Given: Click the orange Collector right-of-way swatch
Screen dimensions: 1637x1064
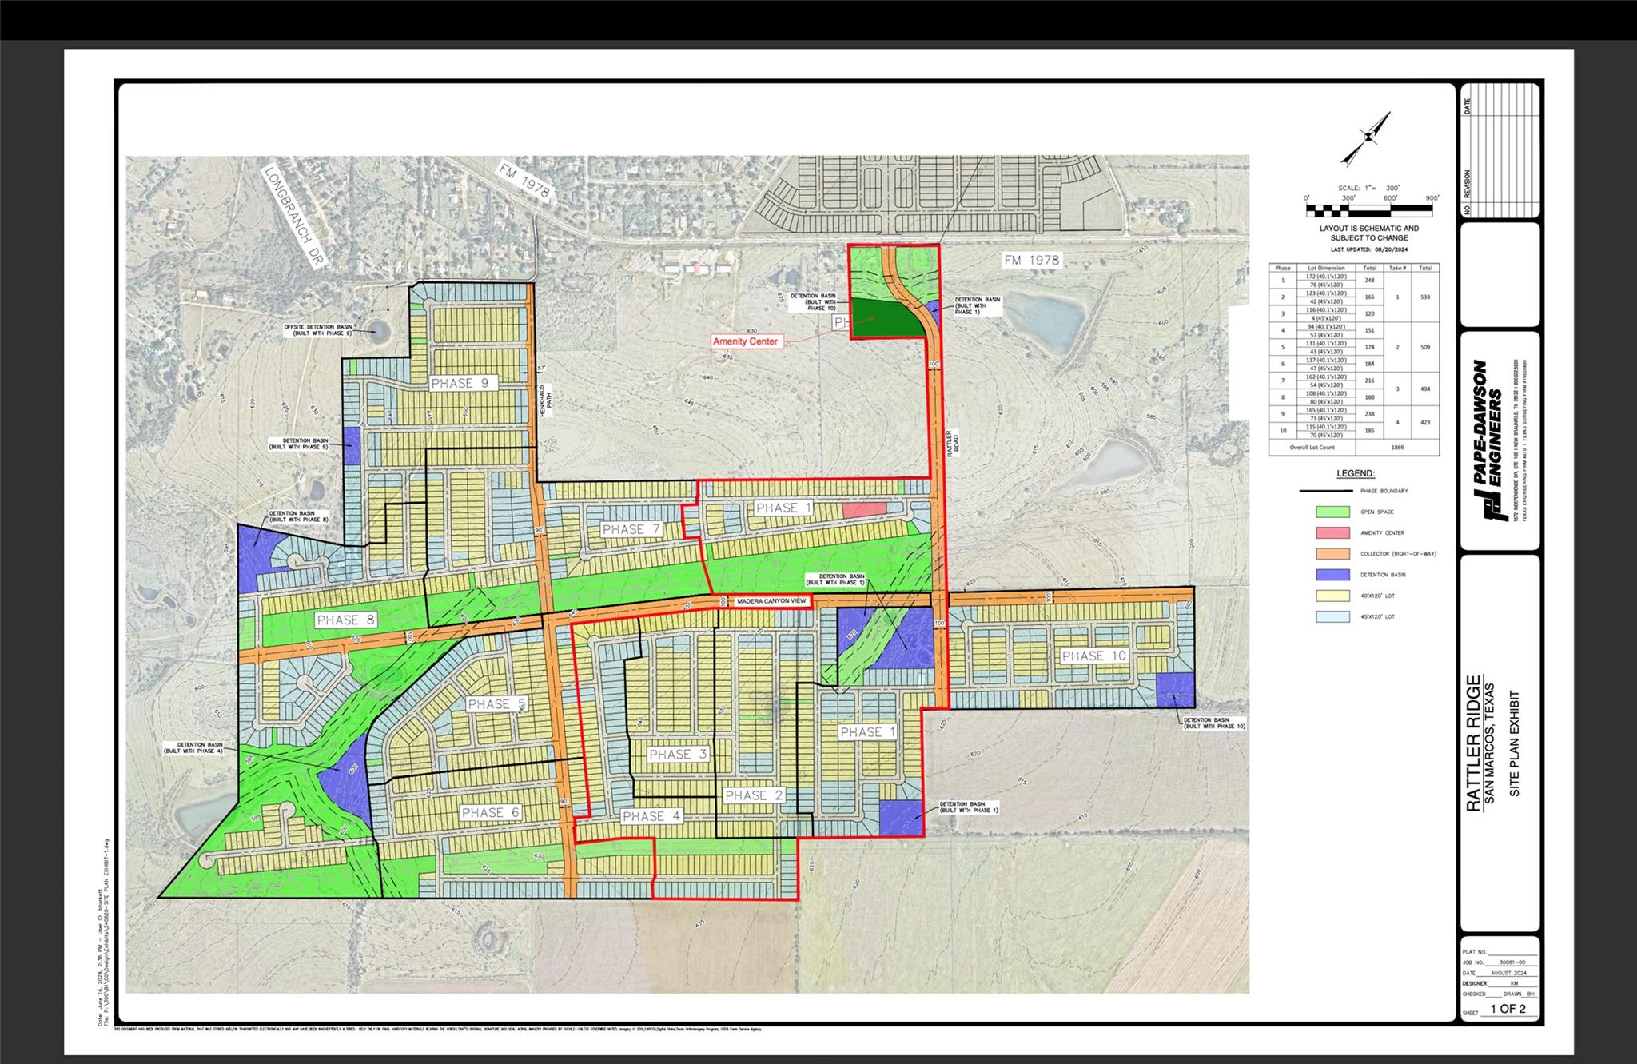Looking at the screenshot, I should click(1332, 553).
